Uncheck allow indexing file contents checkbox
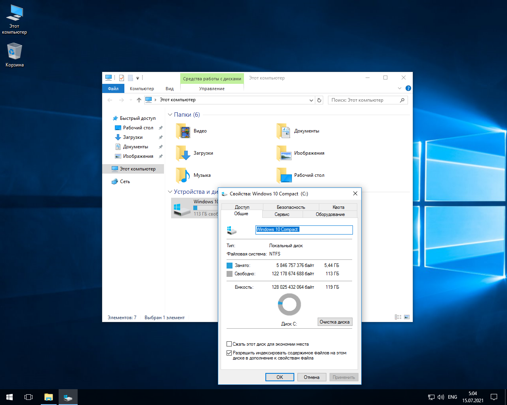 point(229,353)
